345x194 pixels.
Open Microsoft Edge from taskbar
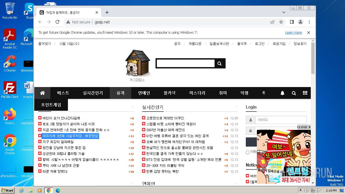(58, 190)
